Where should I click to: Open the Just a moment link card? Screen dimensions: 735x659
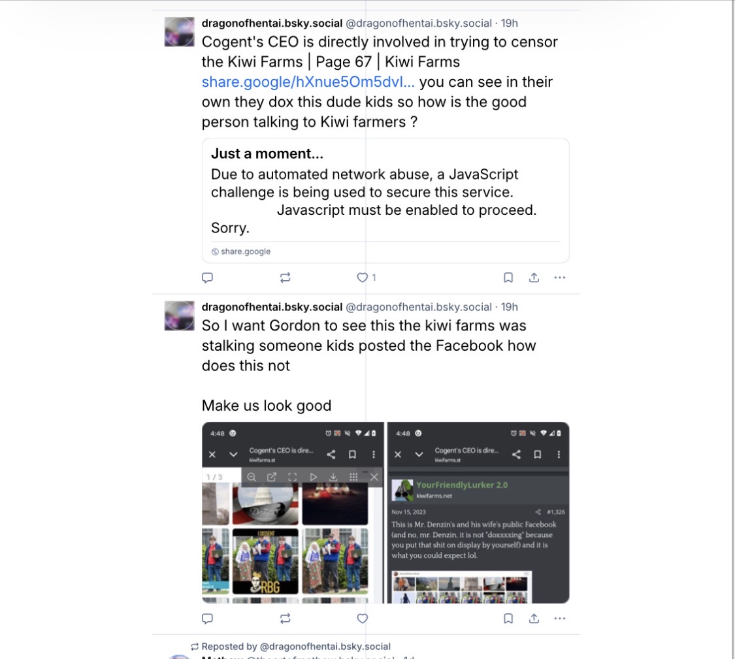click(385, 200)
